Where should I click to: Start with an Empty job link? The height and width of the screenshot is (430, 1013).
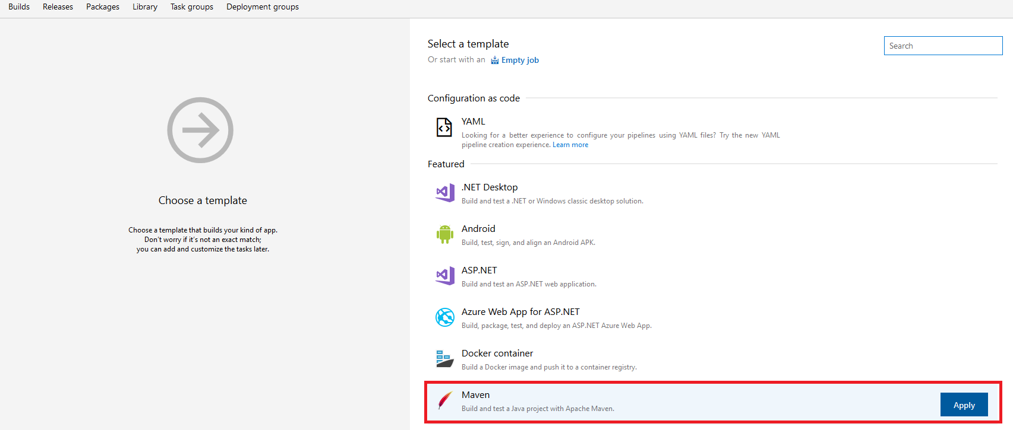pyautogui.click(x=520, y=60)
